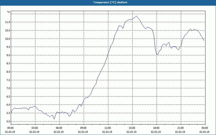Viewport: 216px width, 135px height.
Task: Click the '9,0' y-axis value
Action: 8,55
